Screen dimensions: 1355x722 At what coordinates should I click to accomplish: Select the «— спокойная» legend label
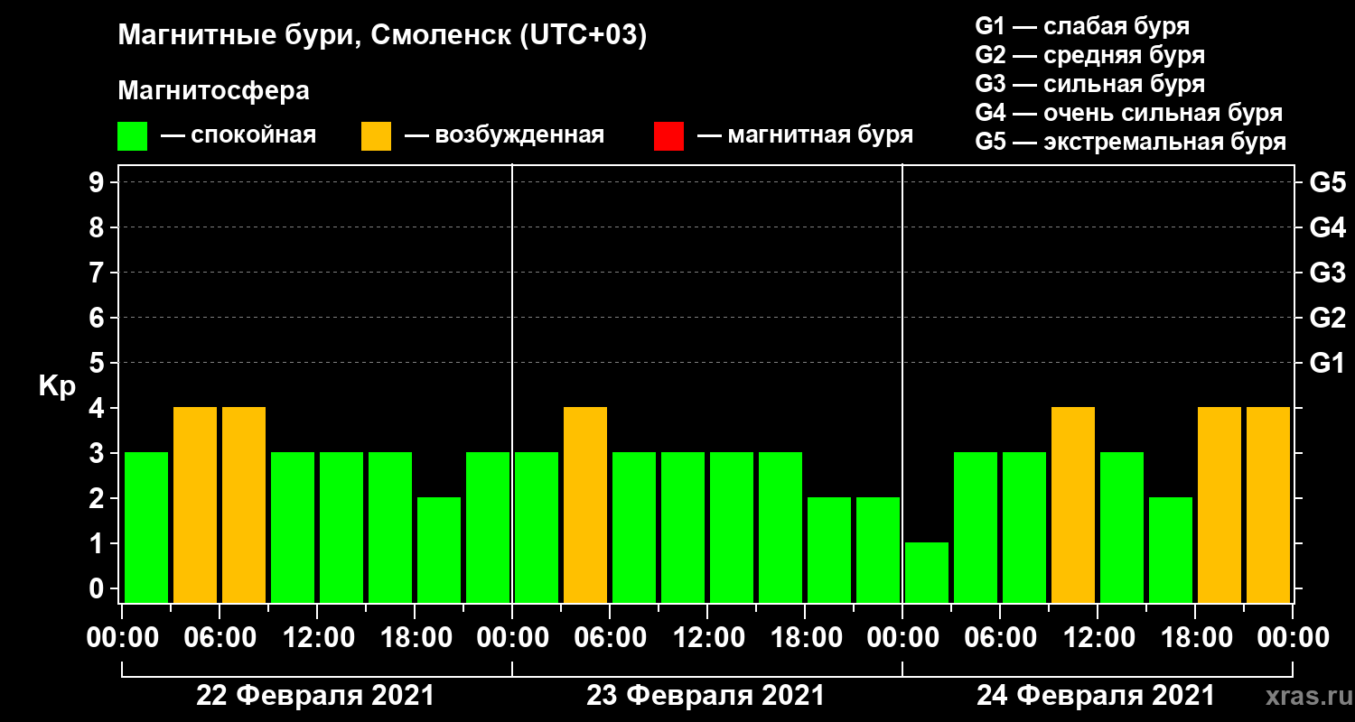point(238,135)
